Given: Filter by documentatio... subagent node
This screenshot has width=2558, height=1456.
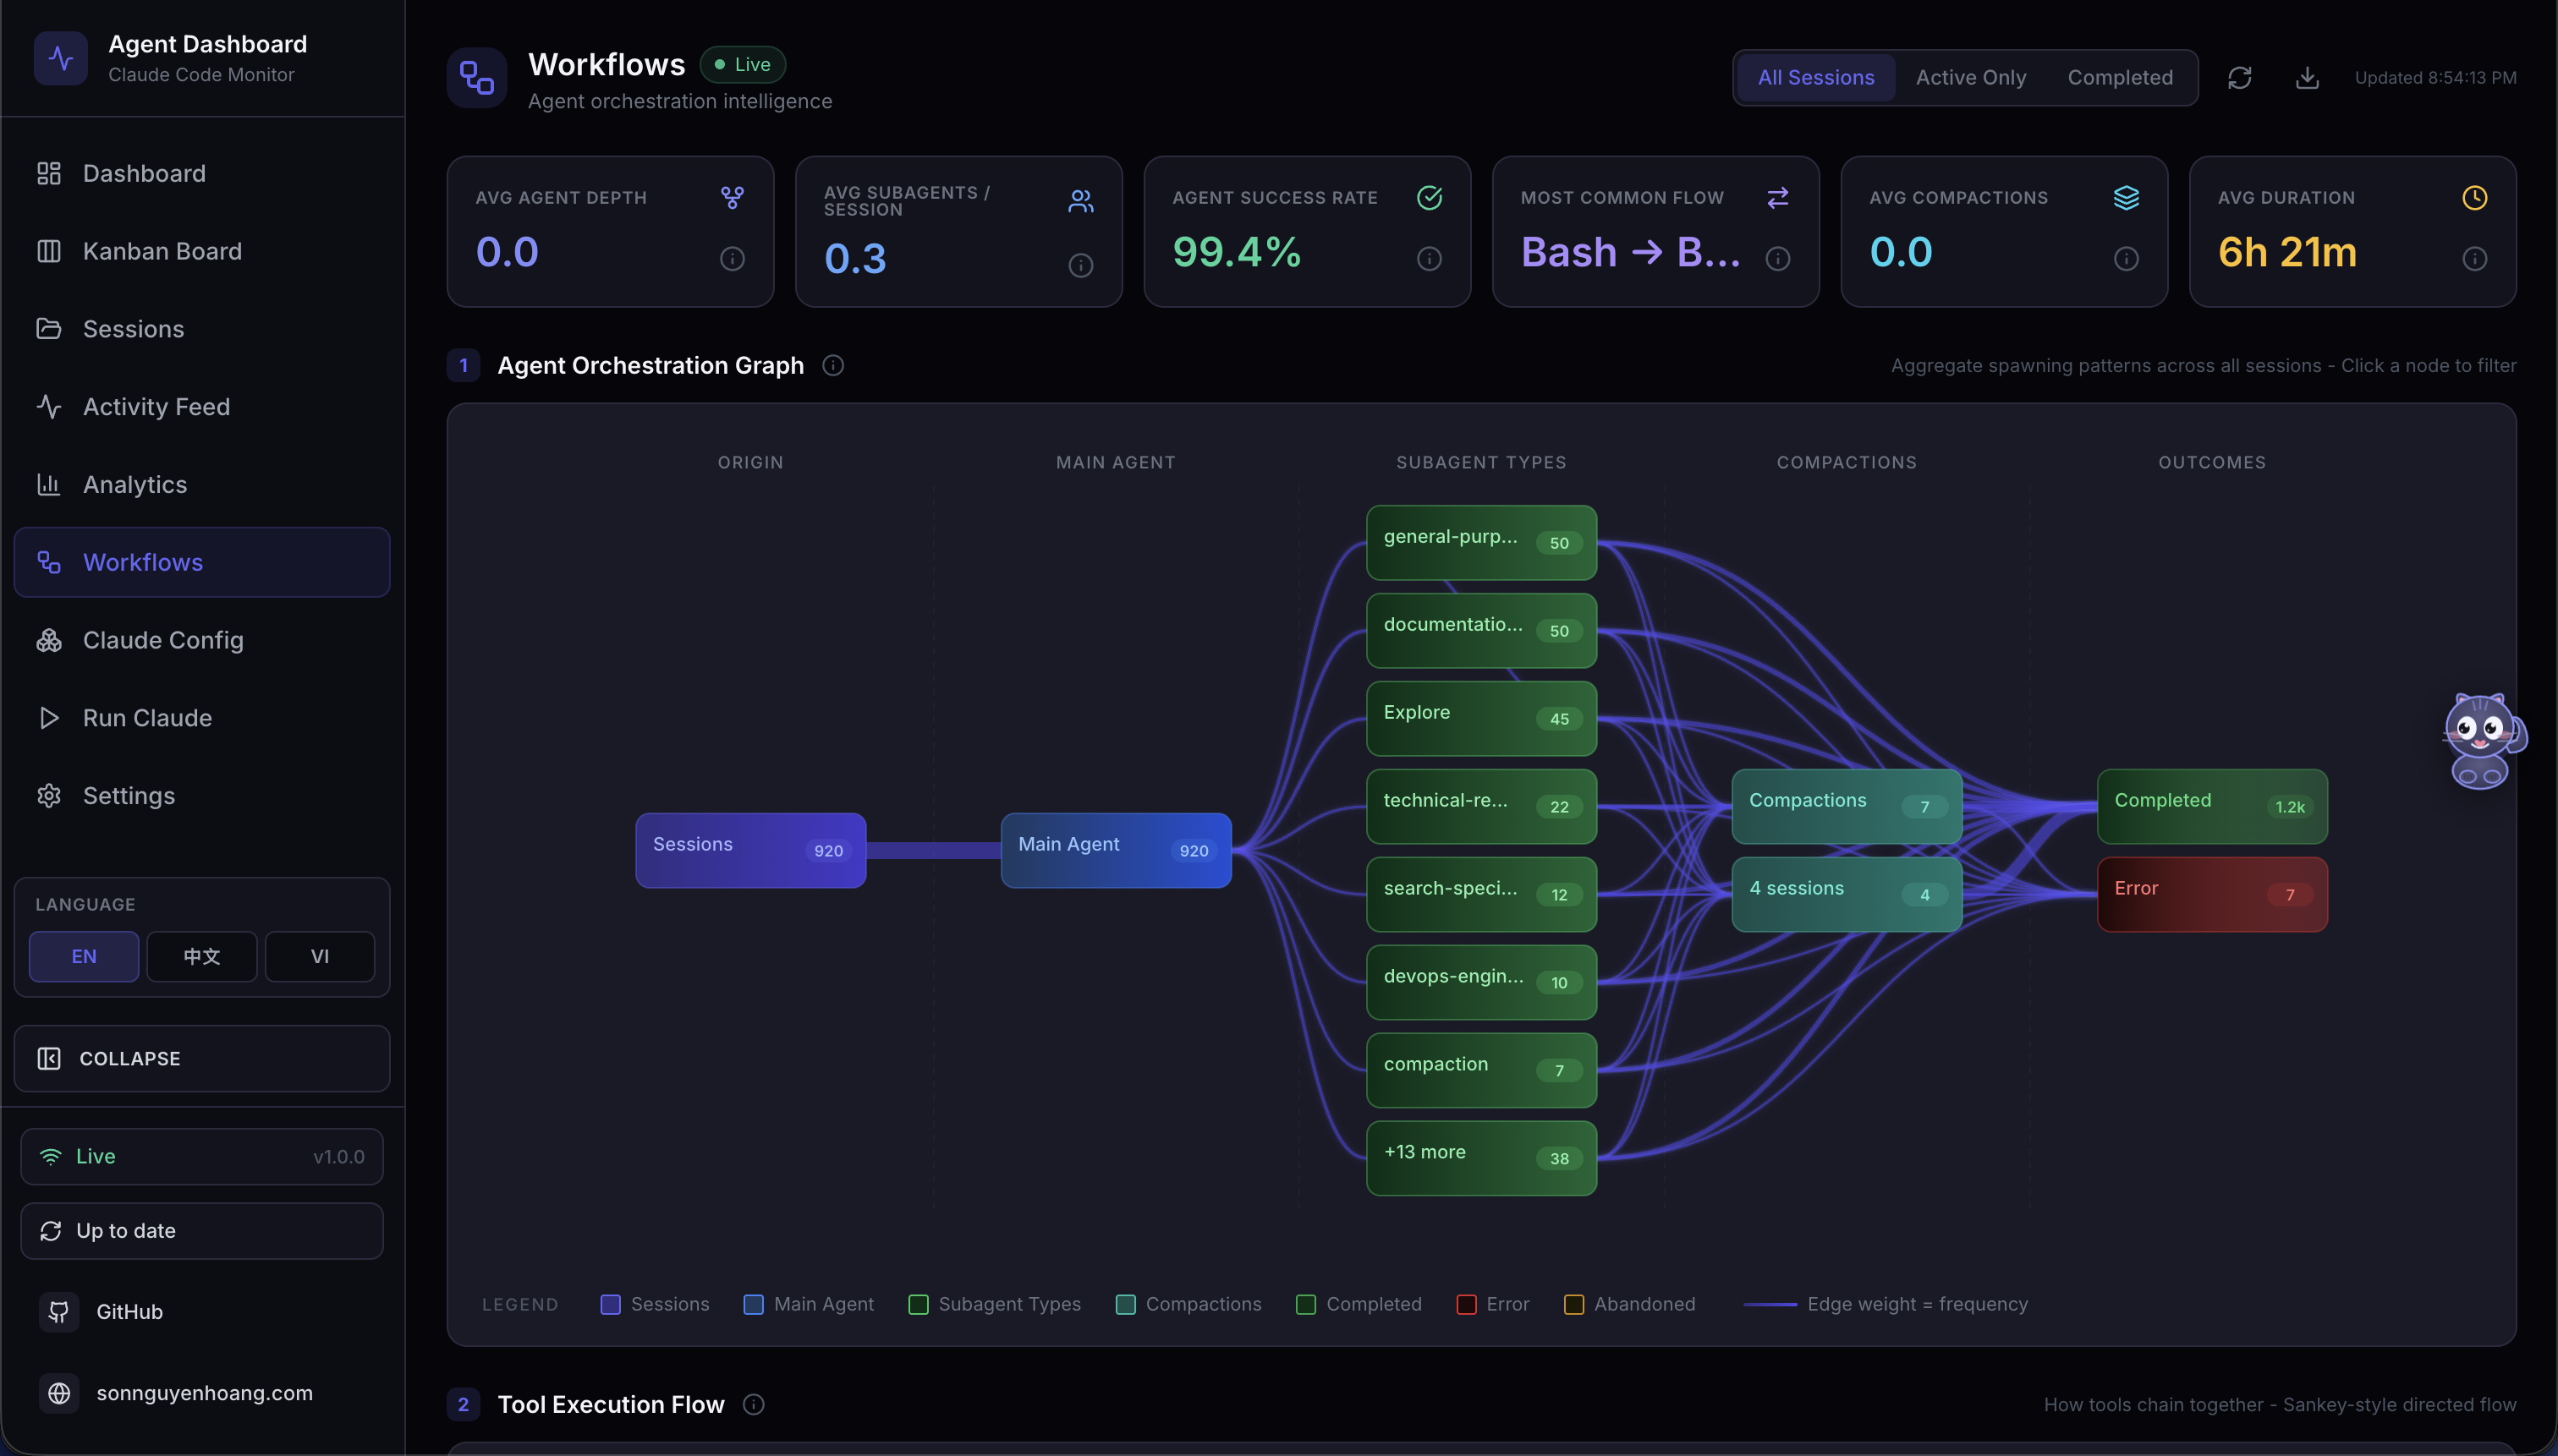Looking at the screenshot, I should 1481,631.
